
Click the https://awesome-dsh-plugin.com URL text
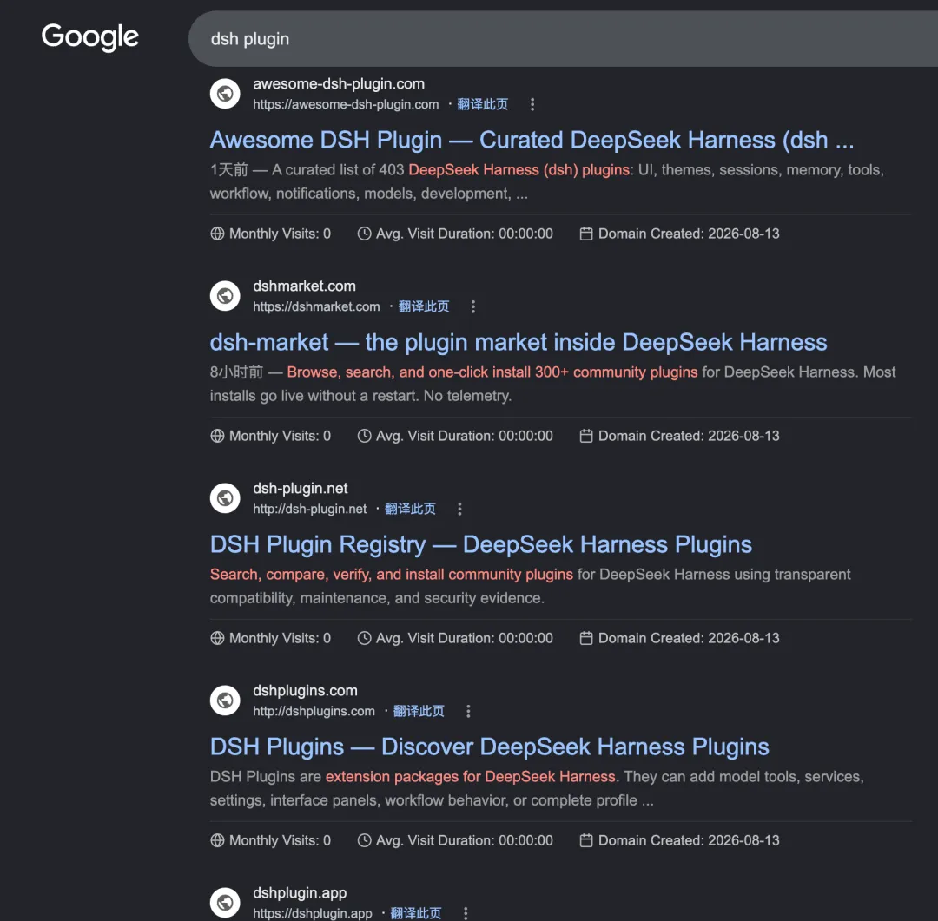pyautogui.click(x=346, y=105)
